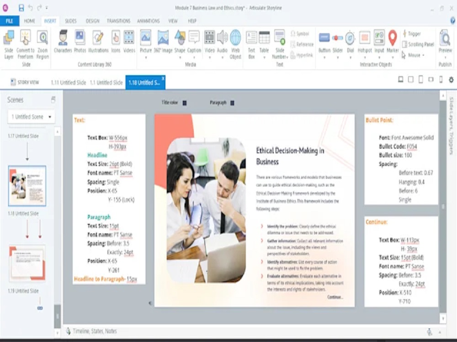Expand the Picture dropdown arrow
The image size is (457, 342).
point(146,57)
